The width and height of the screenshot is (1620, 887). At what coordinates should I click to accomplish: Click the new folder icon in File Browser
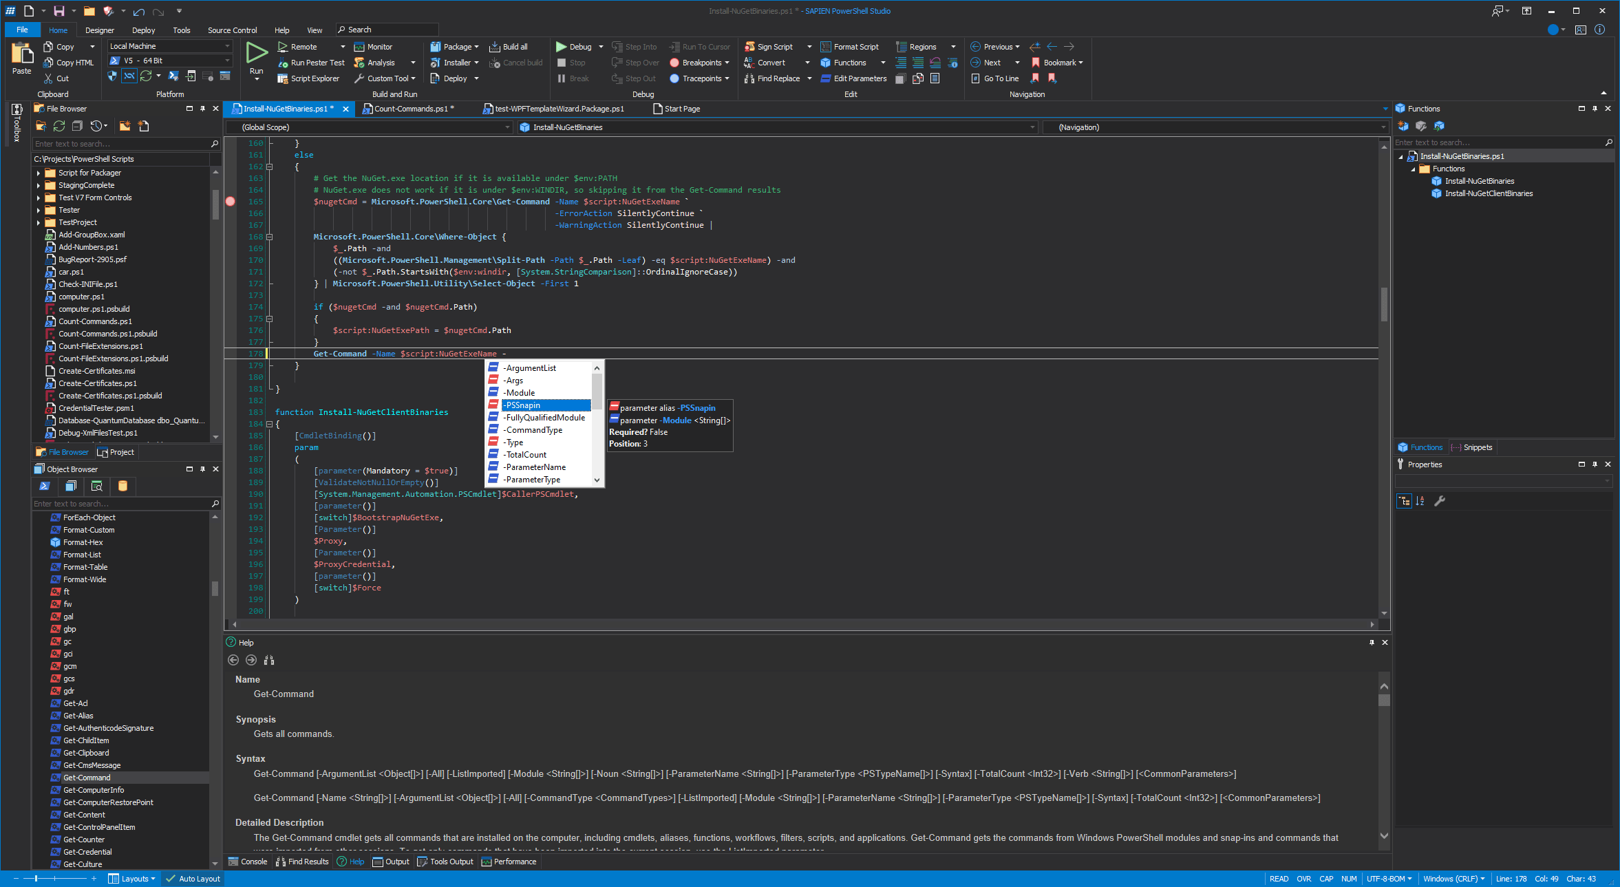pyautogui.click(x=125, y=126)
